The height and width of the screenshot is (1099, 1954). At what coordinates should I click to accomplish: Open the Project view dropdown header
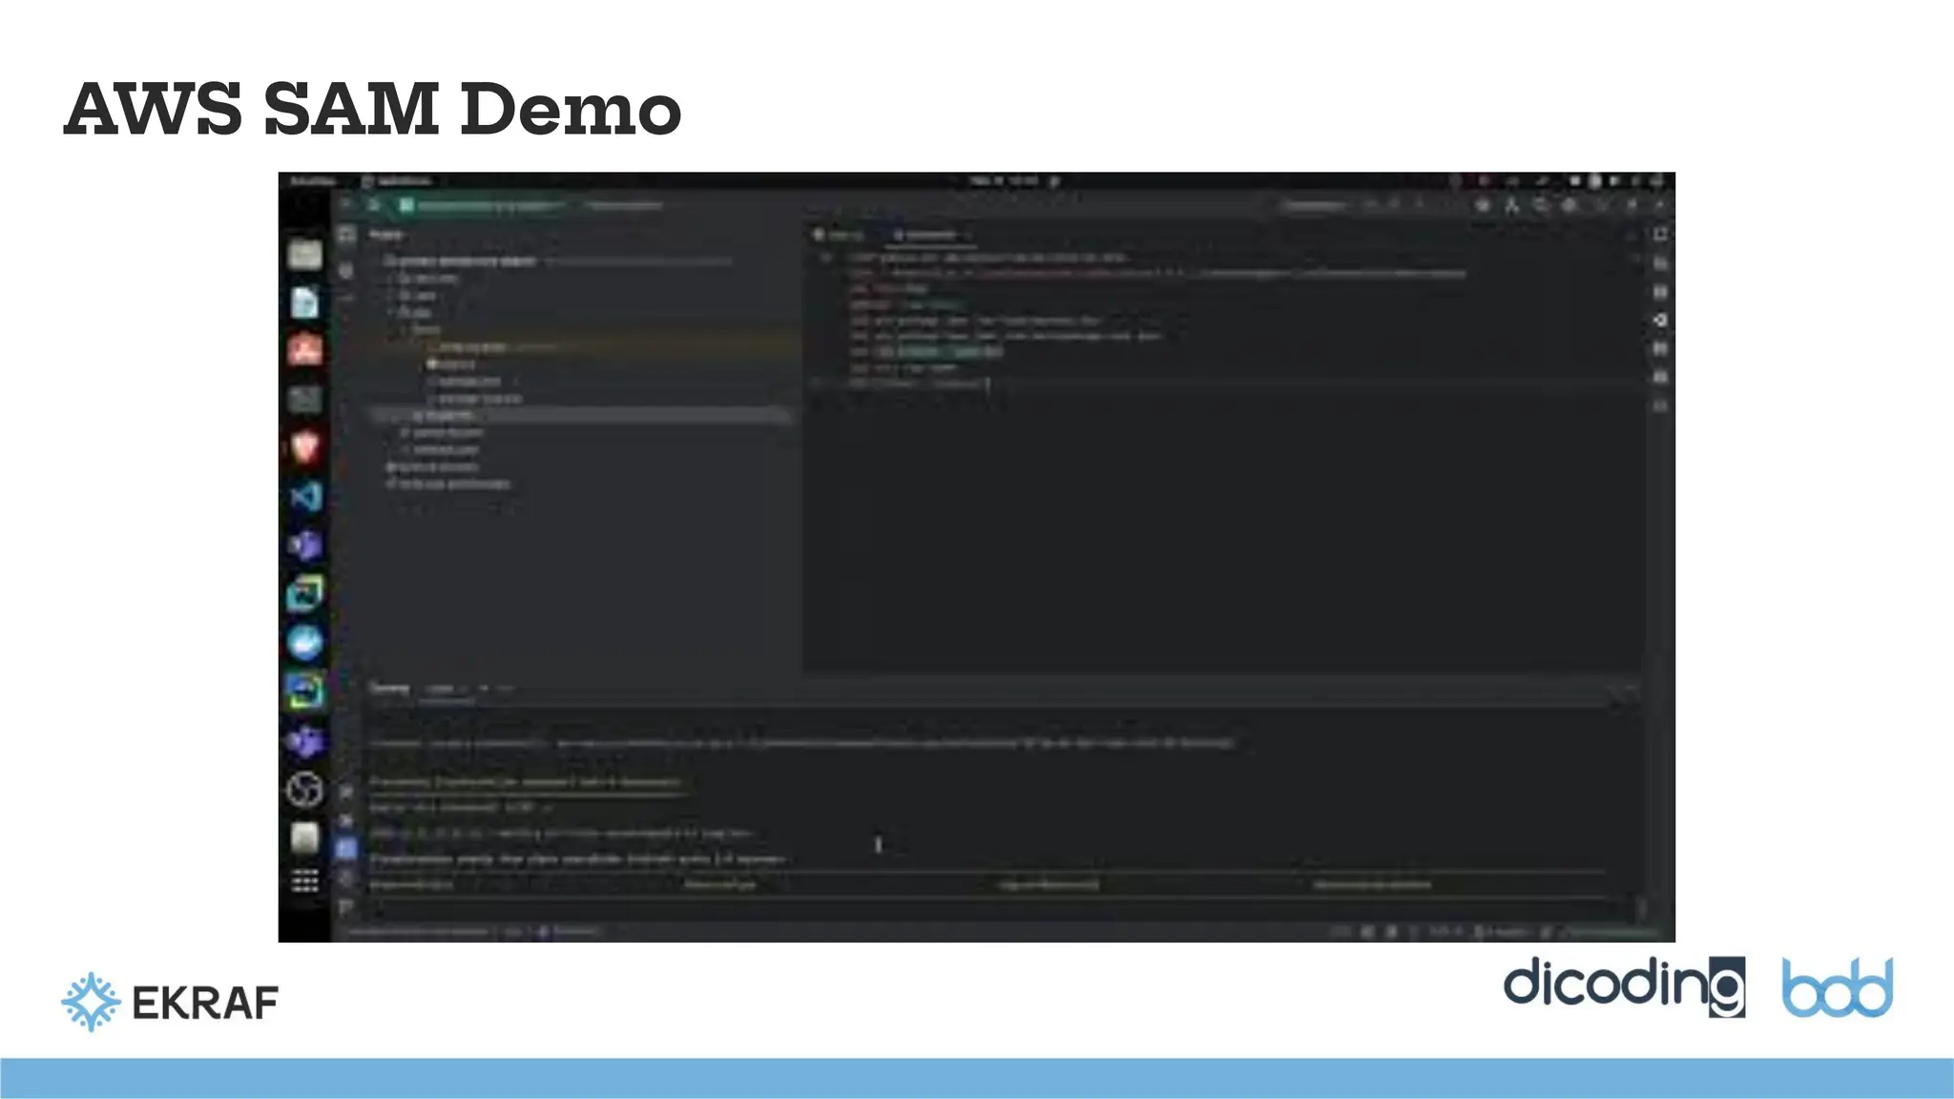click(x=386, y=235)
